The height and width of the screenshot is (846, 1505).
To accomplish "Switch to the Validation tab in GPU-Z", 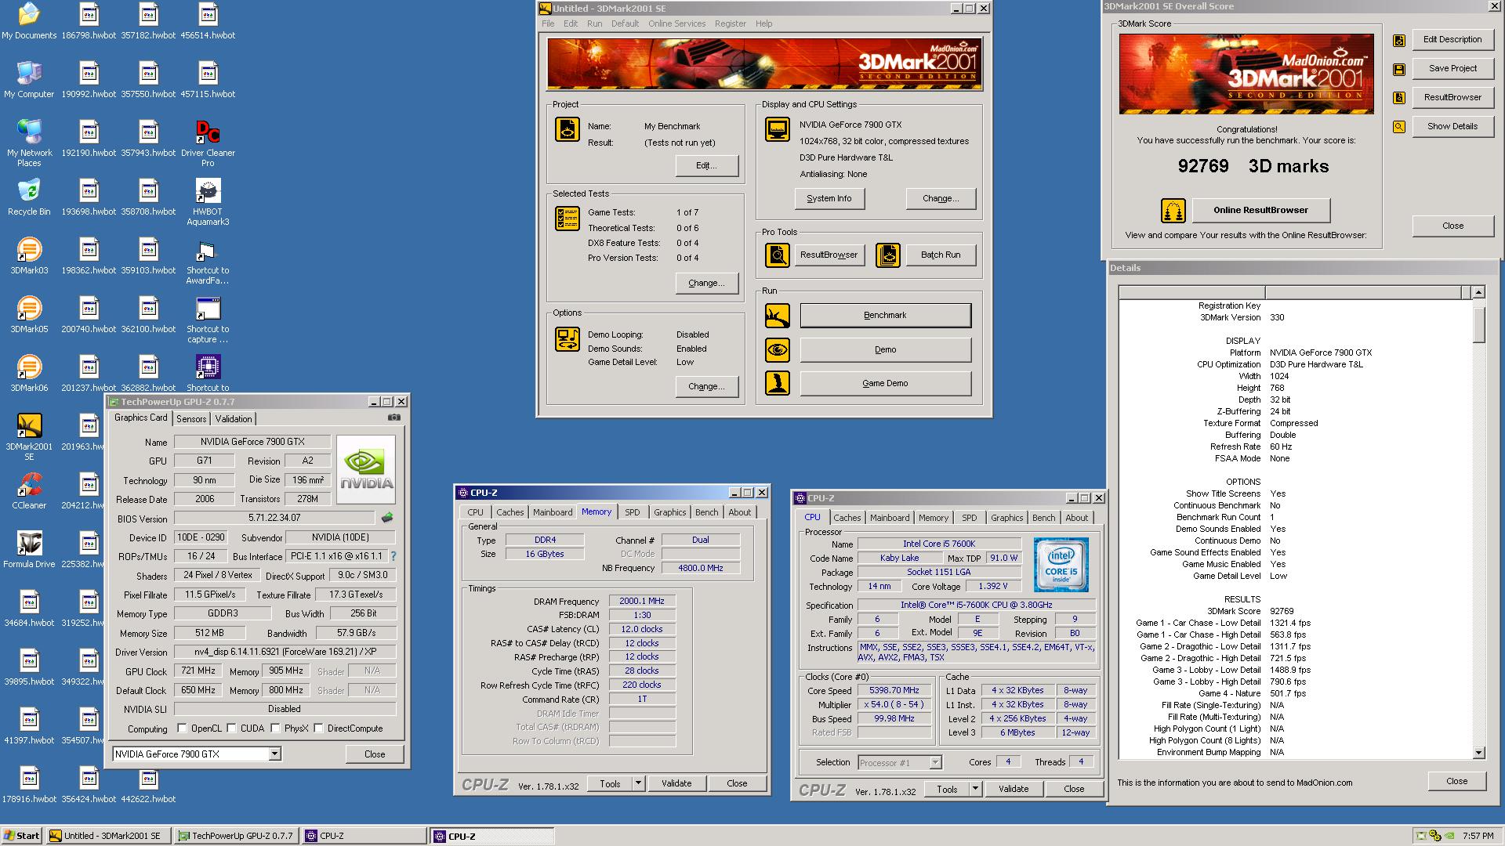I will (234, 419).
